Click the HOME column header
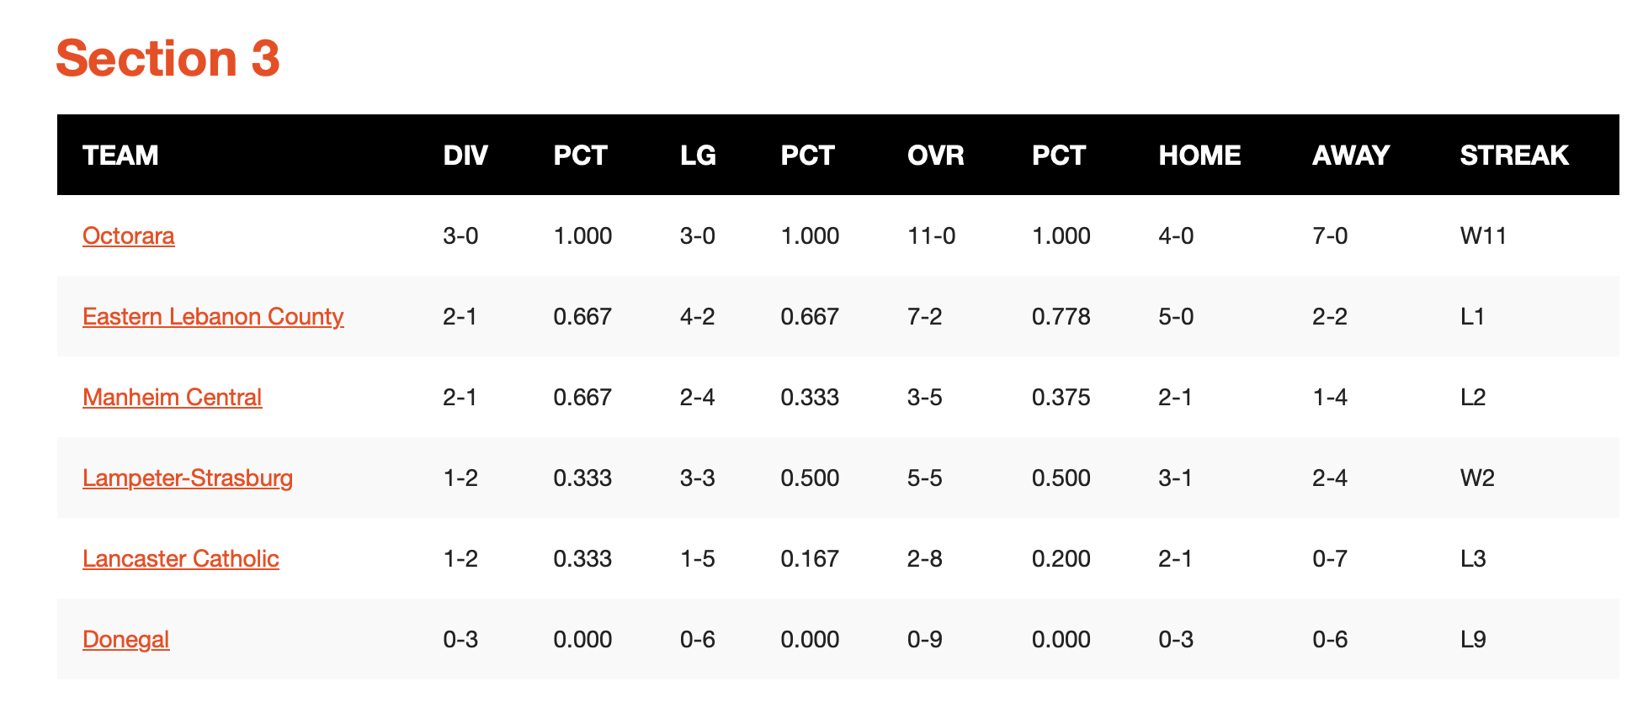Screen dimensions: 1643x713 tap(1199, 156)
